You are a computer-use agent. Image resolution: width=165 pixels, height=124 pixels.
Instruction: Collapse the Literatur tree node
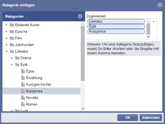pos(7,52)
